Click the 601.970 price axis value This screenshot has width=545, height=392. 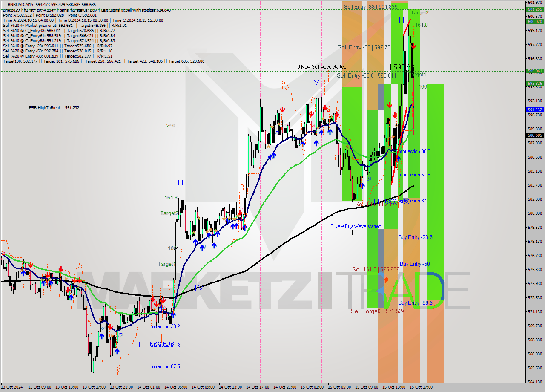point(535,3)
